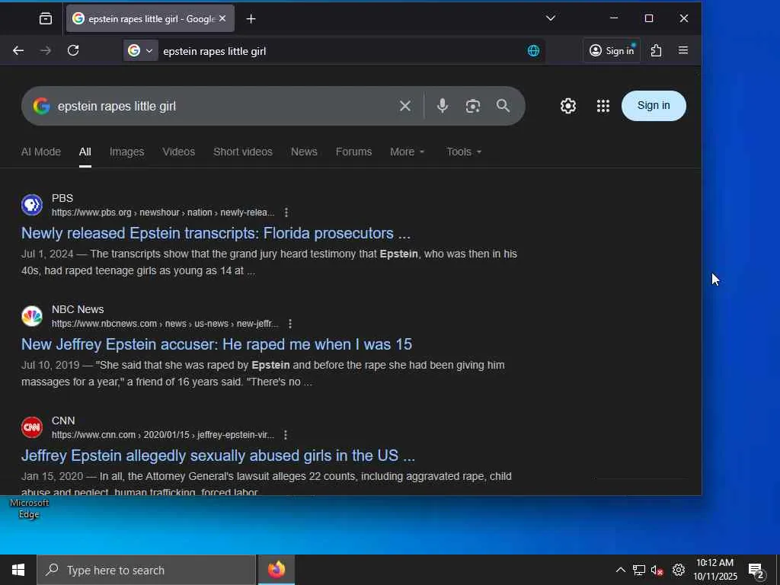The width and height of the screenshot is (780, 585).
Task: Start voice search with microphone icon
Action: click(x=443, y=105)
